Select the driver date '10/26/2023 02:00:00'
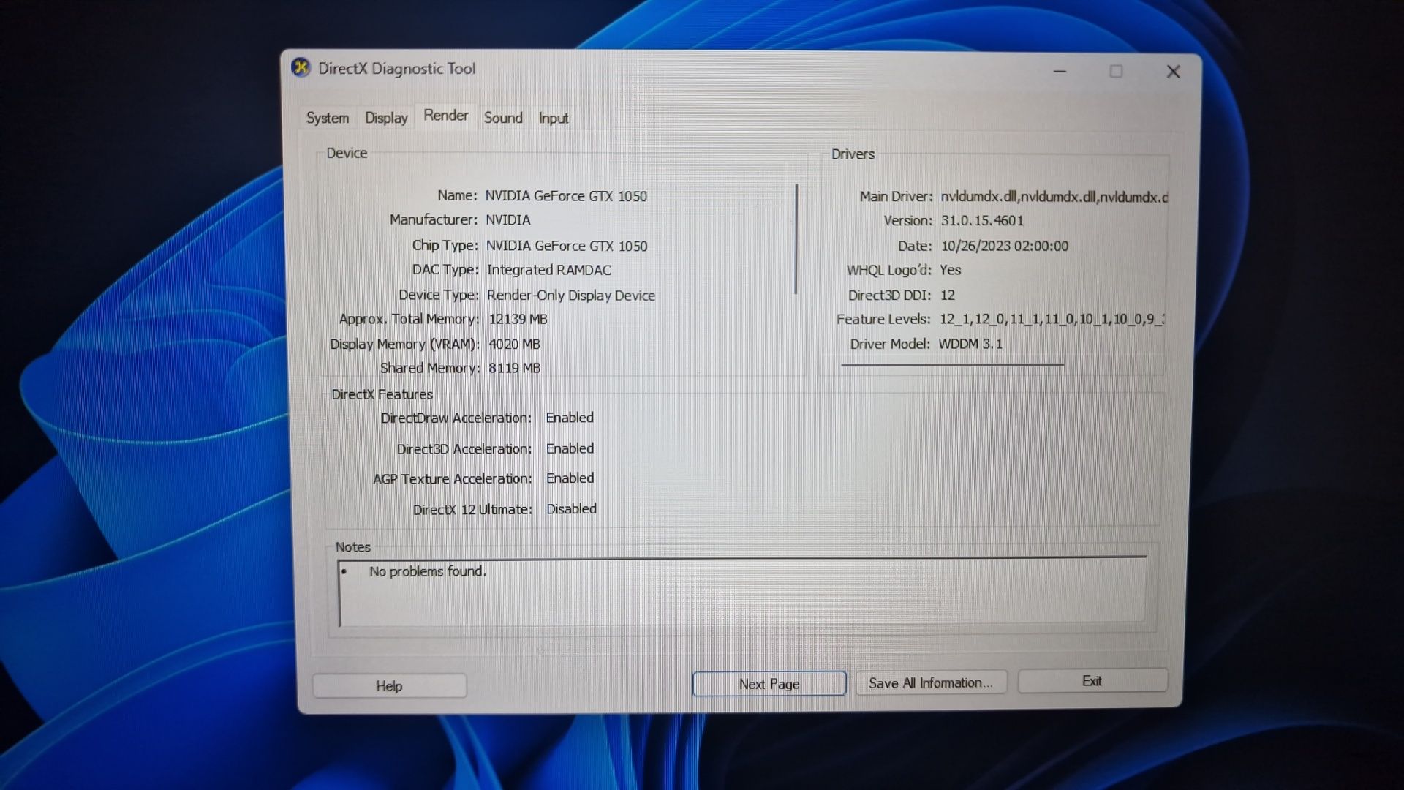 click(x=1005, y=246)
